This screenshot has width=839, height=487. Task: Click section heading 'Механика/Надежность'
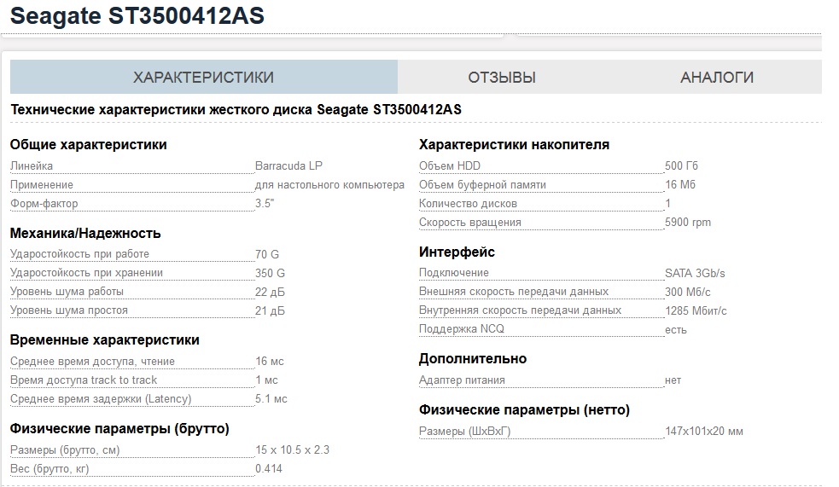[85, 234]
